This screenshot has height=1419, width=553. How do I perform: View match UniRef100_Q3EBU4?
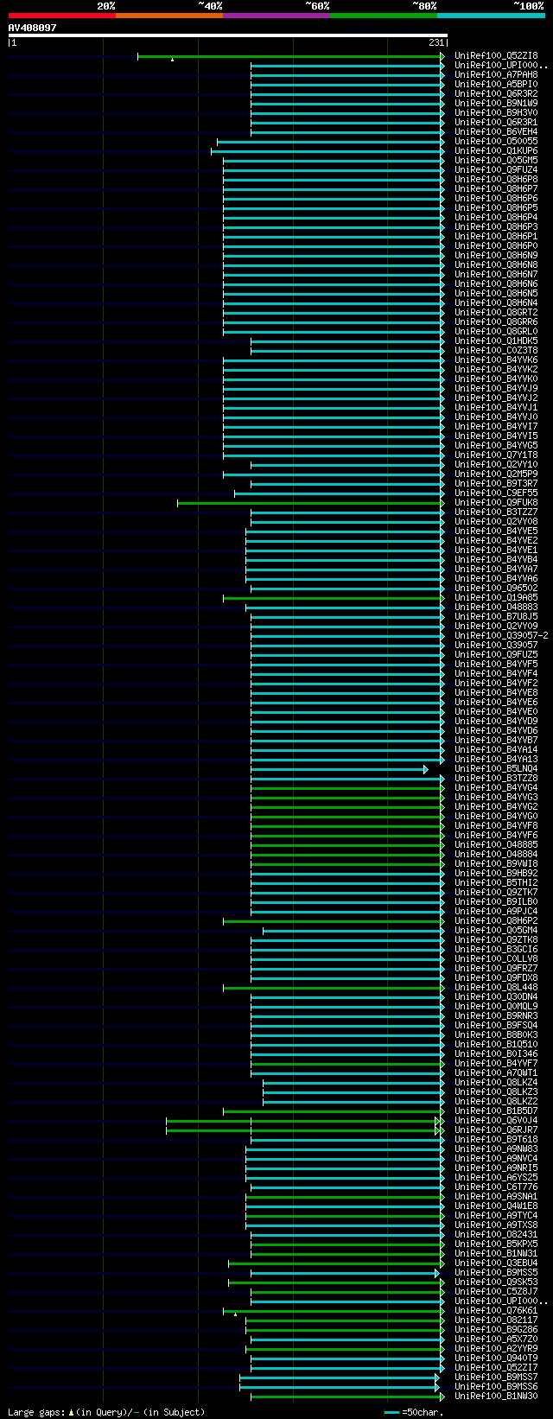coord(496,1263)
